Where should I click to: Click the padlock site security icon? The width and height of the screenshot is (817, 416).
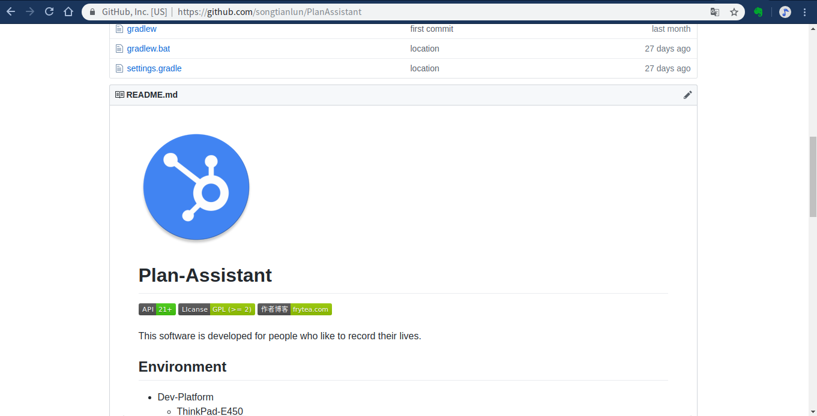pyautogui.click(x=92, y=12)
